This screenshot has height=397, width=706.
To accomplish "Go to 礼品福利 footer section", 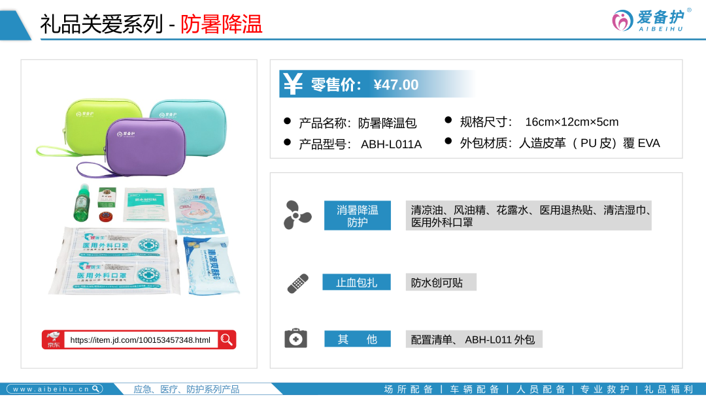I will pyautogui.click(x=669, y=389).
